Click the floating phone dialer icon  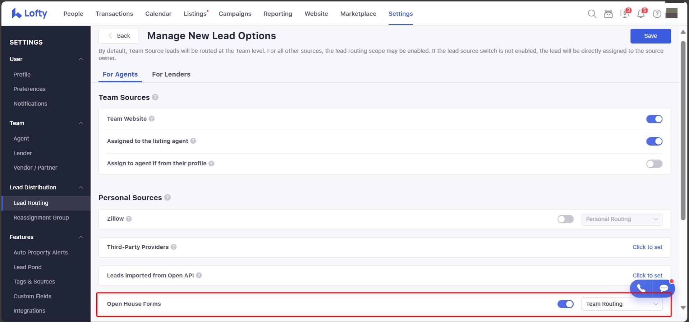click(641, 288)
